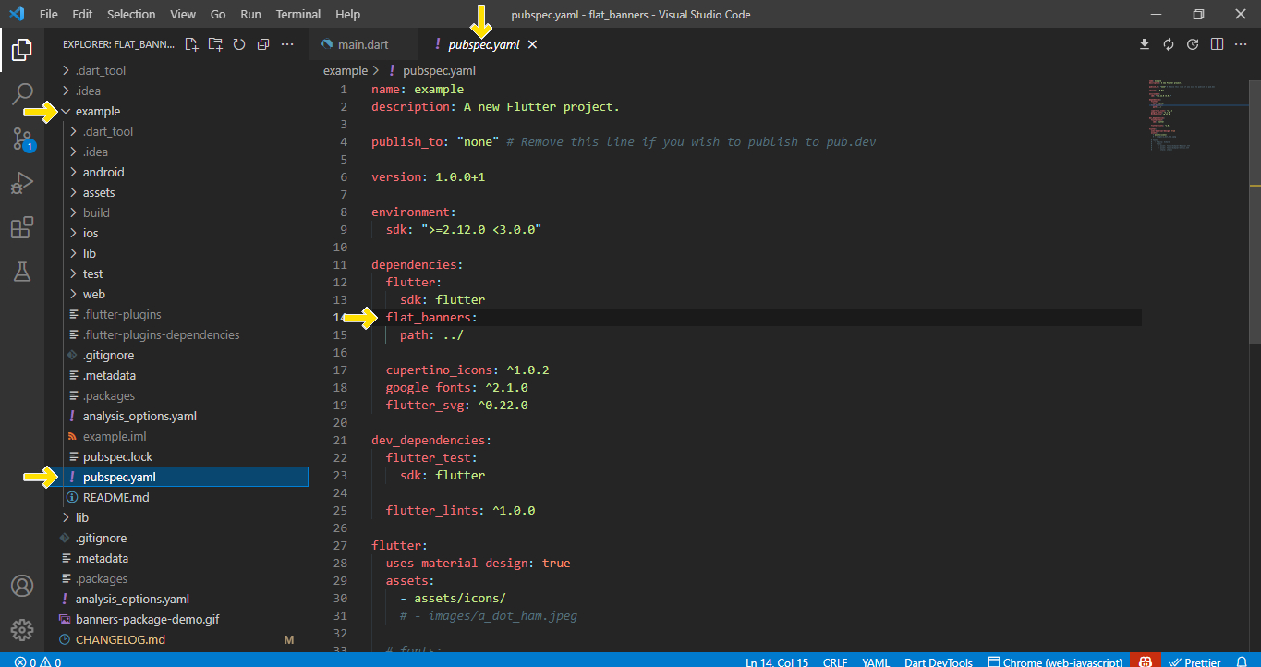Open the Source Control view
This screenshot has width=1261, height=667.
(22, 139)
